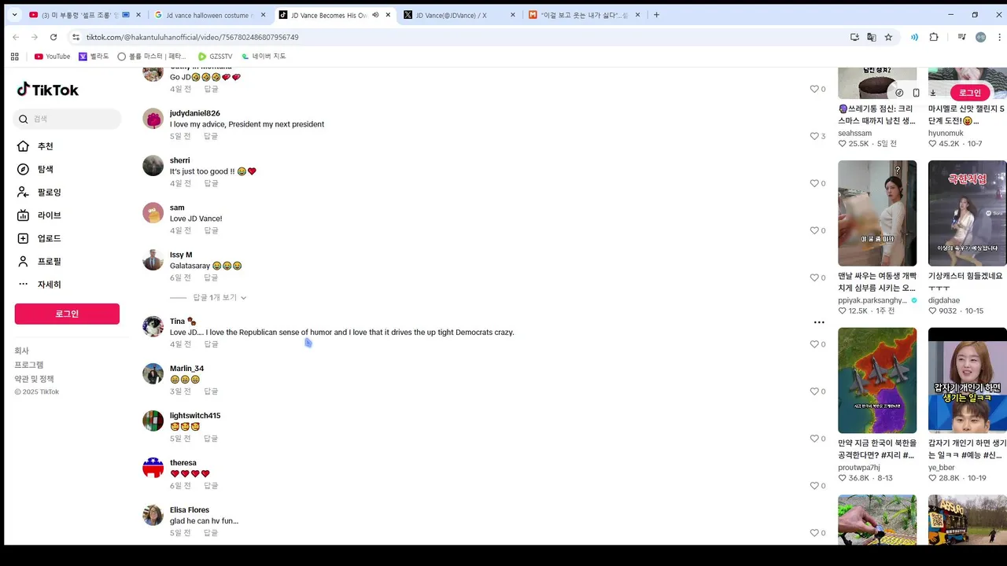Open 자세히 more options in sidebar
This screenshot has width=1007, height=566.
[23, 284]
